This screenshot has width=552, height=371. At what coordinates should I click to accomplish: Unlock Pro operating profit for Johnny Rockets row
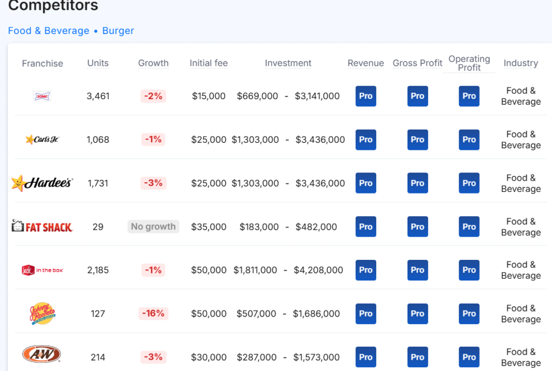point(469,314)
